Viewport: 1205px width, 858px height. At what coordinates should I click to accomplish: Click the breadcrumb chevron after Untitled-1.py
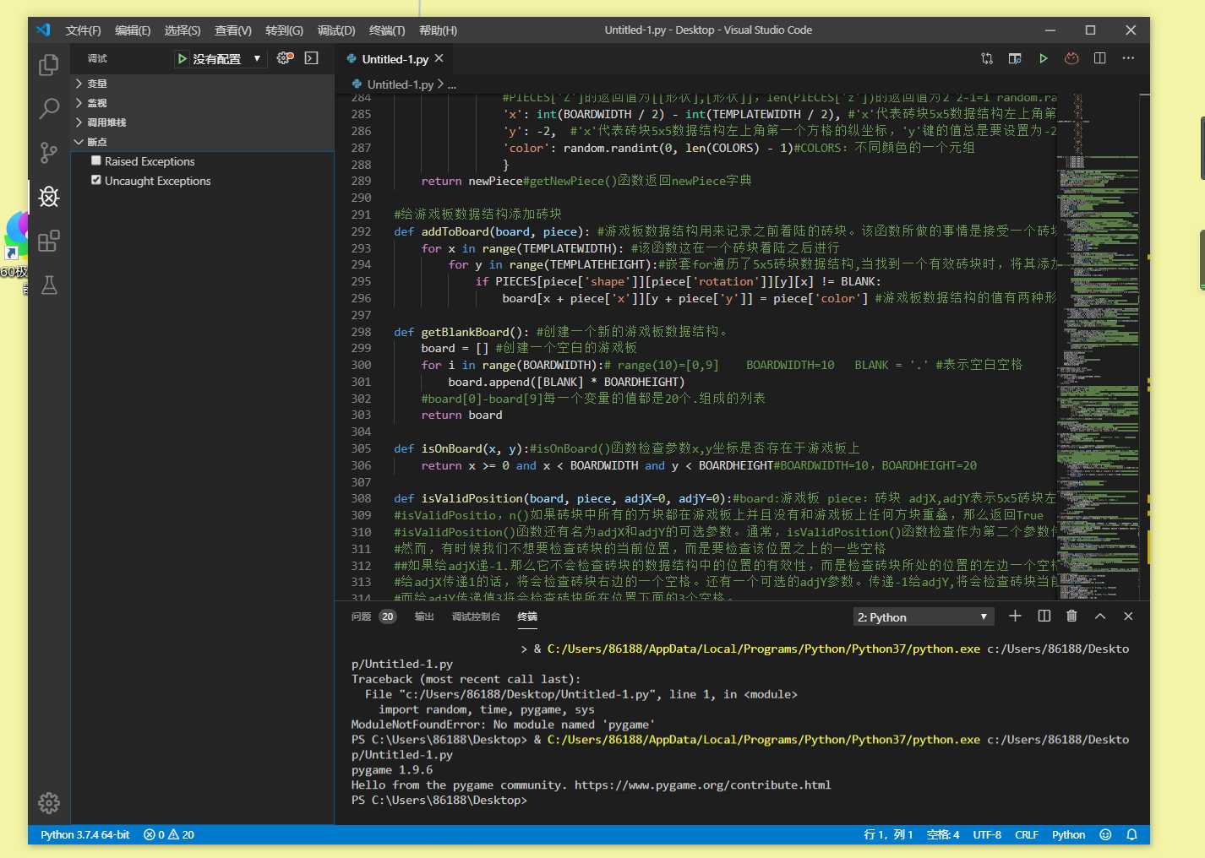click(440, 84)
